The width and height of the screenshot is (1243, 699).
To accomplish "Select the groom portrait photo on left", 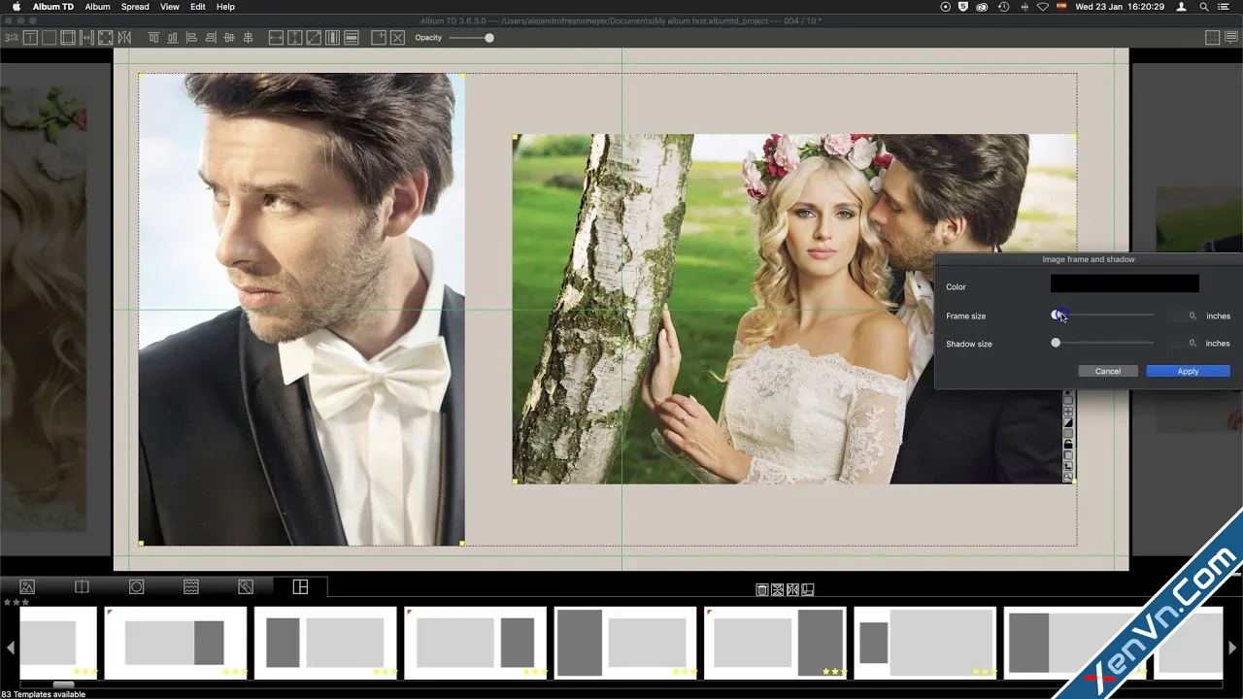I will pos(301,309).
